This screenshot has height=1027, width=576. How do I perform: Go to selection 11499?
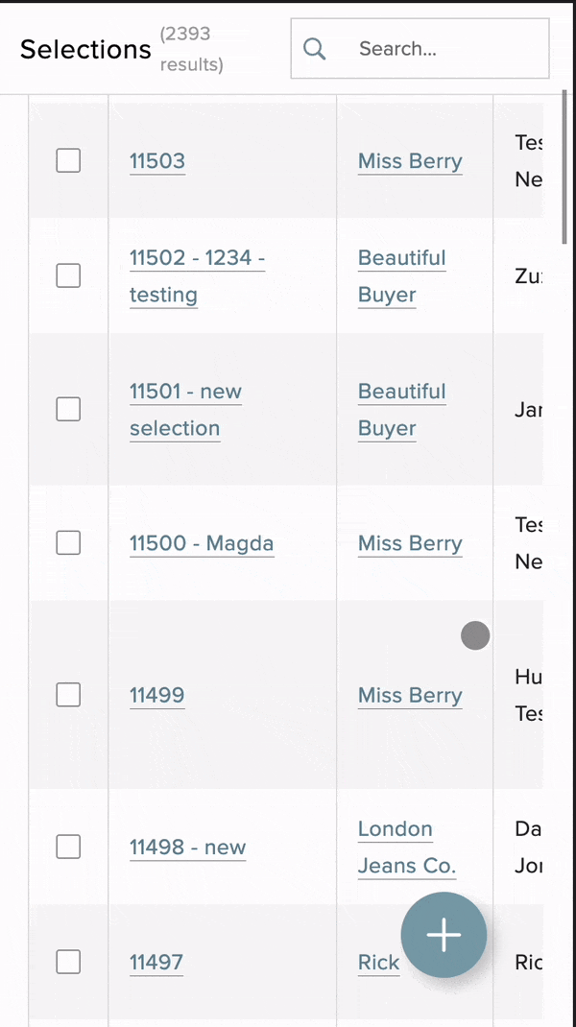(157, 695)
